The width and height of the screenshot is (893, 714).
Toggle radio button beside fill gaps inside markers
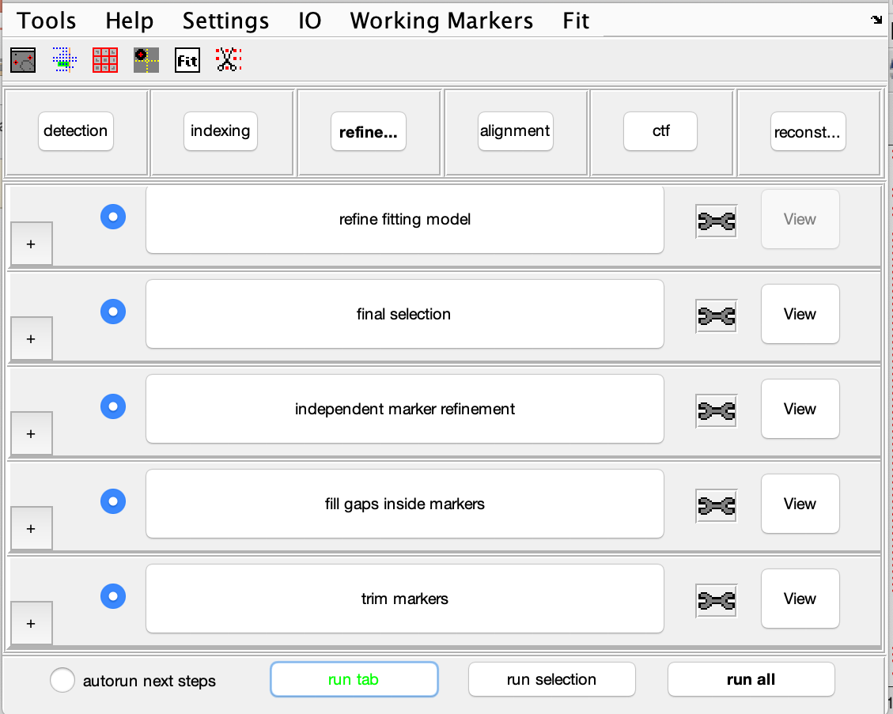pyautogui.click(x=113, y=501)
